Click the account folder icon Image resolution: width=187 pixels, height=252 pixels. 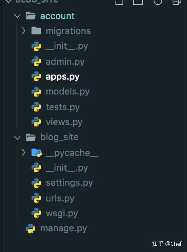[31, 16]
